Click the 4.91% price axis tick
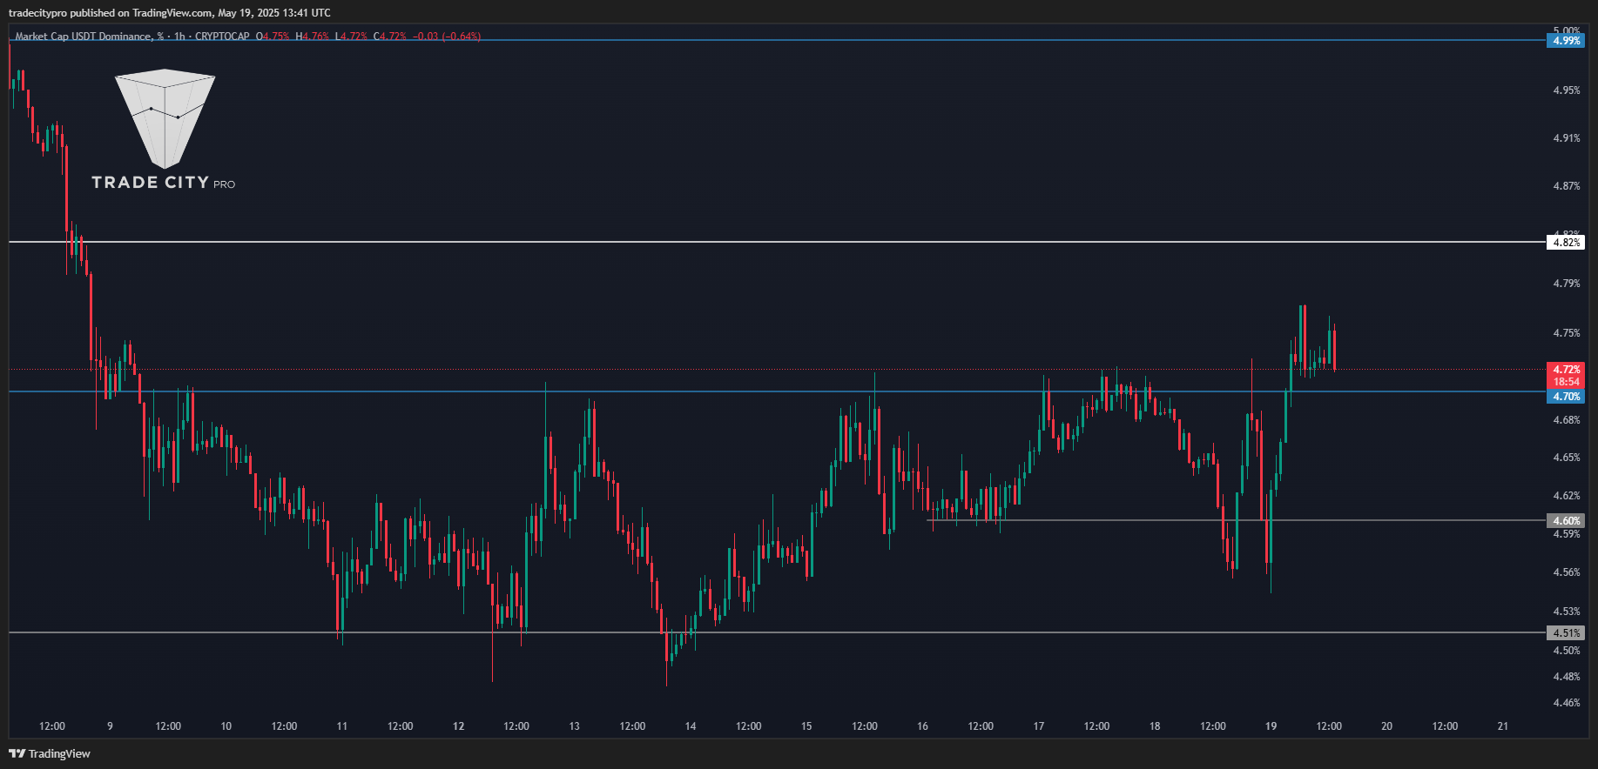 pyautogui.click(x=1567, y=138)
